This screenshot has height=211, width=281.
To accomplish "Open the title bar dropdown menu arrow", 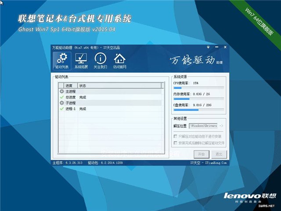I will (x=208, y=47).
